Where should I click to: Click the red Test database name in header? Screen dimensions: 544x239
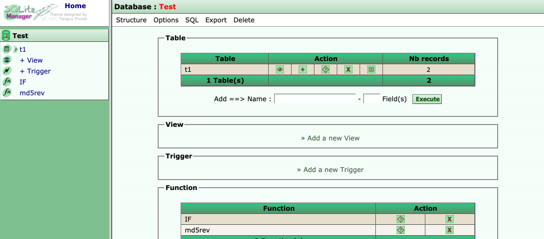pyautogui.click(x=167, y=7)
